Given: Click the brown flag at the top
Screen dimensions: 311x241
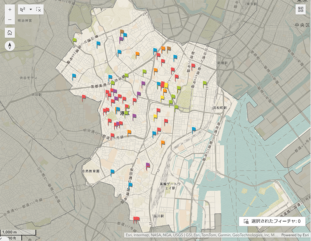Looking at the screenshot, I should 122,32.
